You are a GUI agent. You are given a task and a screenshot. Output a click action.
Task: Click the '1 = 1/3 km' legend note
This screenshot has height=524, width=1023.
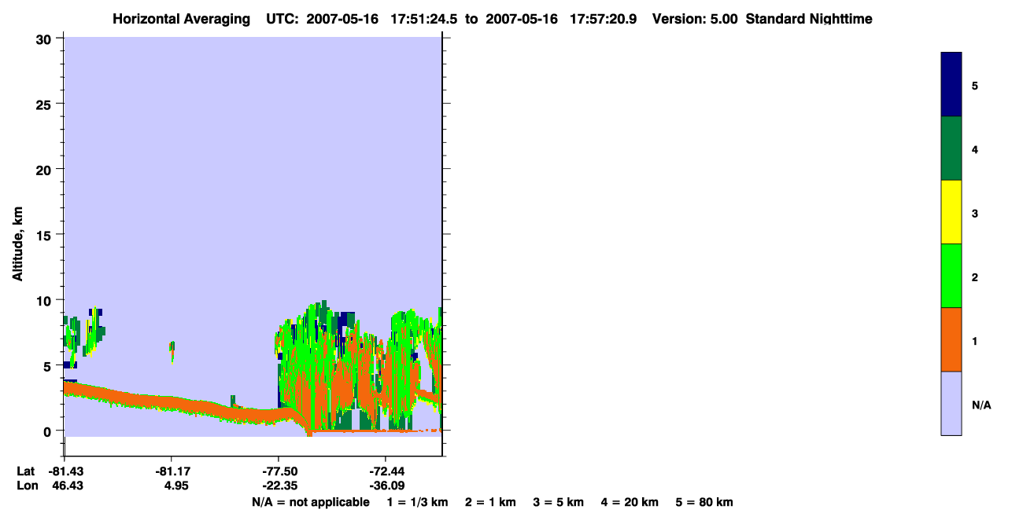pos(417,502)
